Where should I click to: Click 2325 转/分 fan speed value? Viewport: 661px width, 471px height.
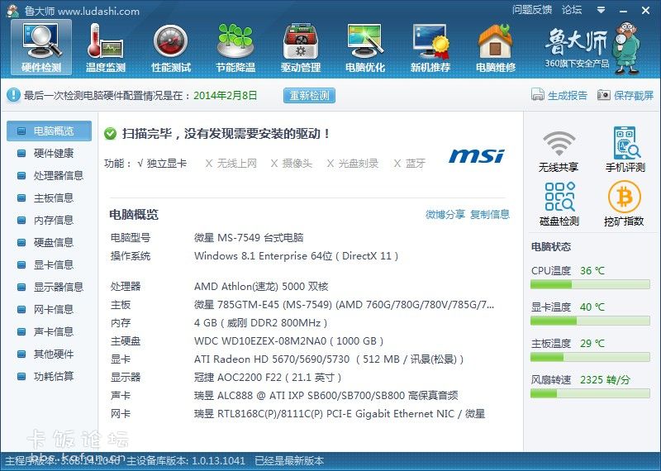click(x=605, y=380)
